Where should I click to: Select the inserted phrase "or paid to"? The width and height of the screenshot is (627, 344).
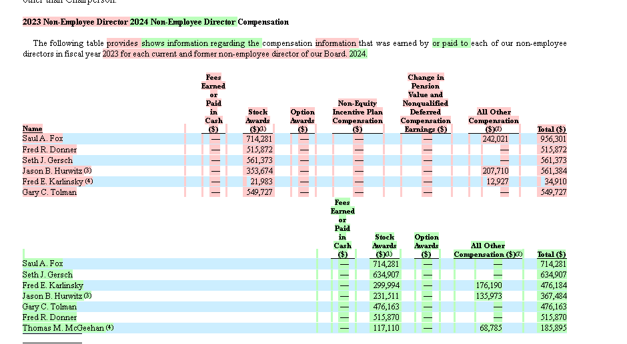451,43
